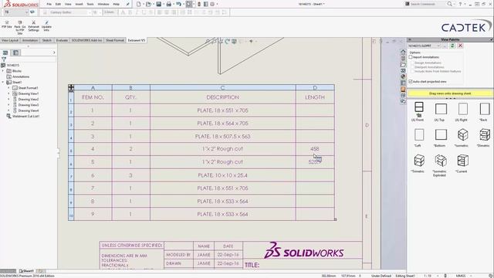Screen dimensions: 494x278
Task: Click the table move handle at top-left corner
Action: coord(71,88)
